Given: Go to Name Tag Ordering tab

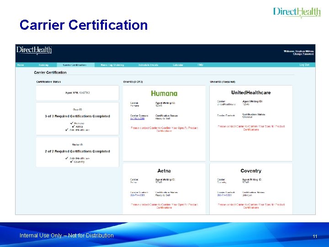Looking at the screenshot, I should [112, 65].
